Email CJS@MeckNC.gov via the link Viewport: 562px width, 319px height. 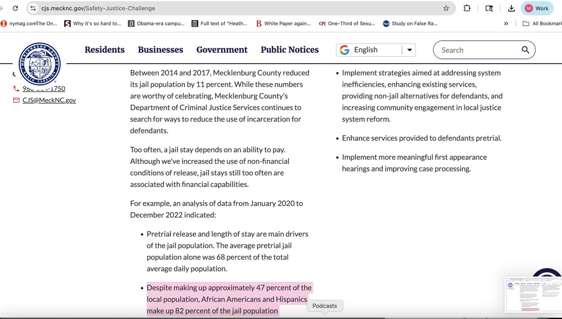pyautogui.click(x=49, y=100)
